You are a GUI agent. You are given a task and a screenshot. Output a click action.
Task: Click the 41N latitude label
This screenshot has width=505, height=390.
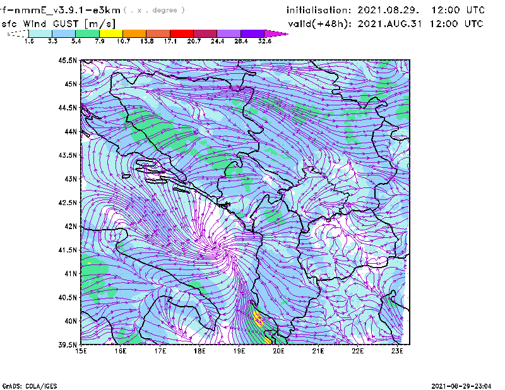click(x=71, y=274)
